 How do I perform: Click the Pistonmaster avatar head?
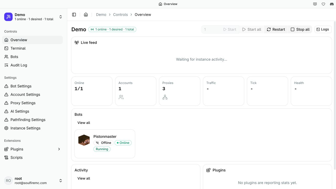(84, 140)
